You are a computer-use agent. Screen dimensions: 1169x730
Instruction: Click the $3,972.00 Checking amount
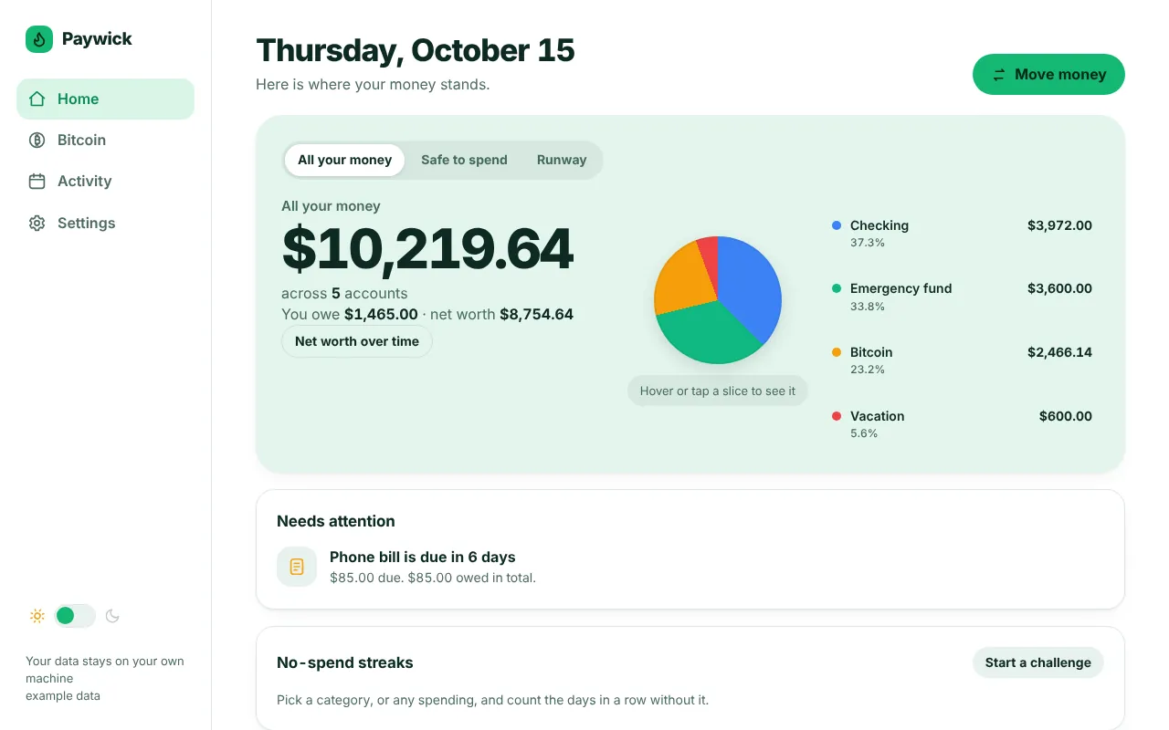click(x=1059, y=225)
